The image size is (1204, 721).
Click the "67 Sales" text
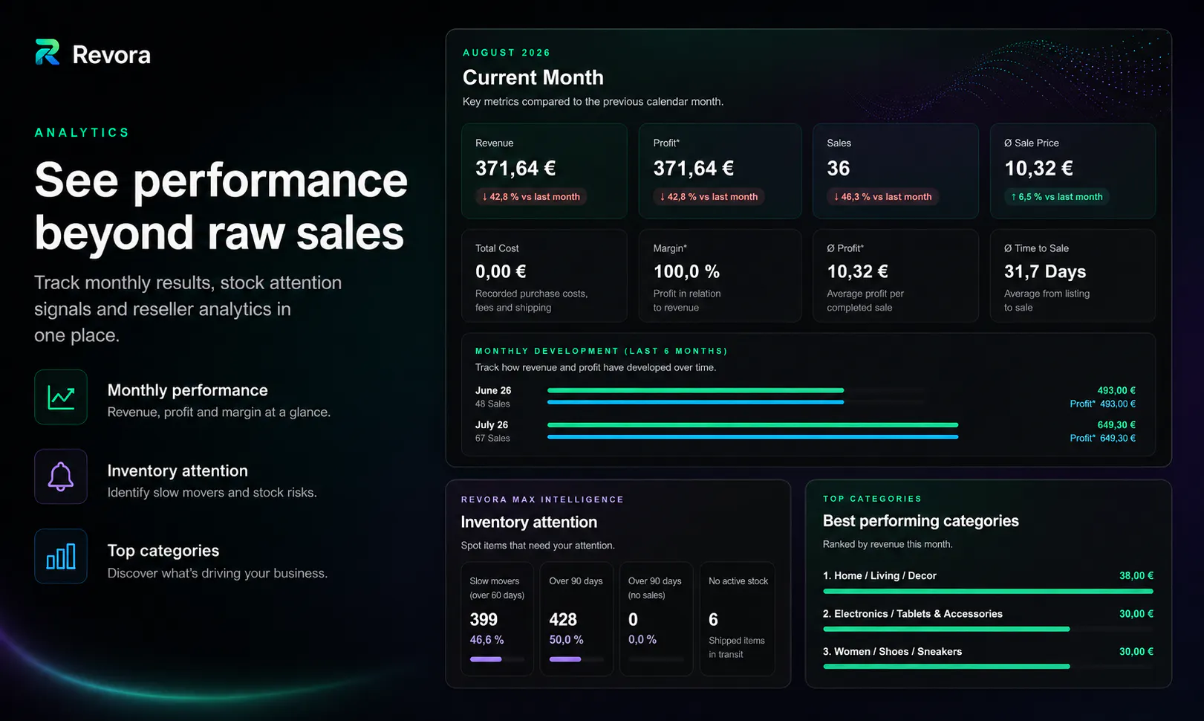pos(492,438)
